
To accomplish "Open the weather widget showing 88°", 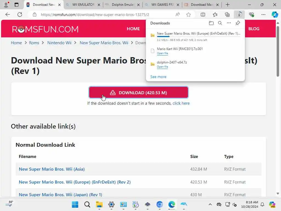I will pos(9,204).
